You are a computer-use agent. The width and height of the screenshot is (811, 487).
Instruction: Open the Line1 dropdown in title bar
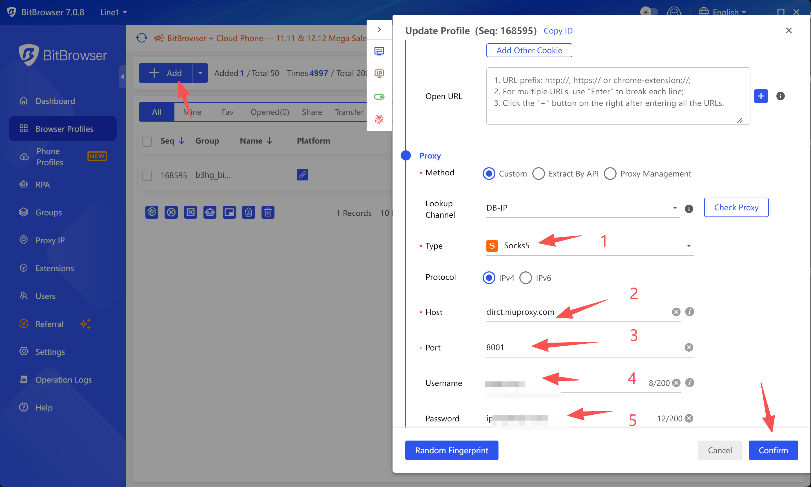coord(113,12)
